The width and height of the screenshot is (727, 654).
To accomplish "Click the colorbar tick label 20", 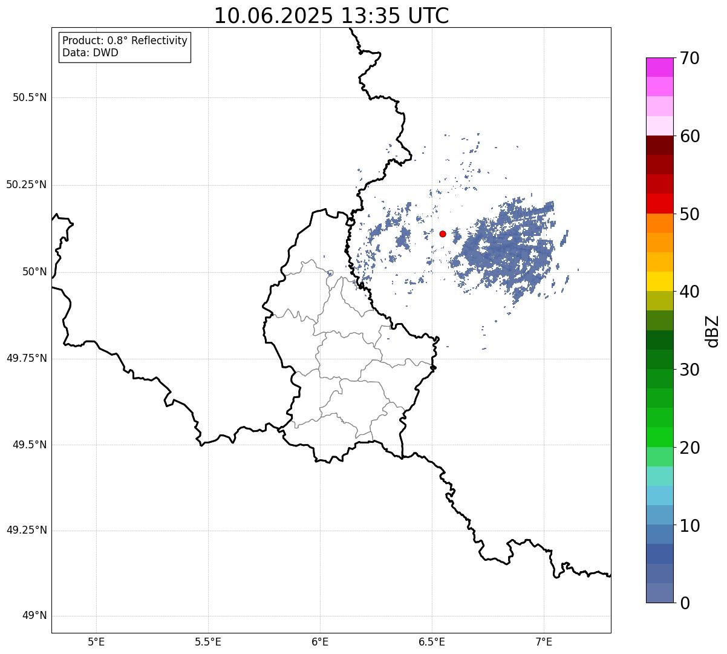I will click(689, 448).
